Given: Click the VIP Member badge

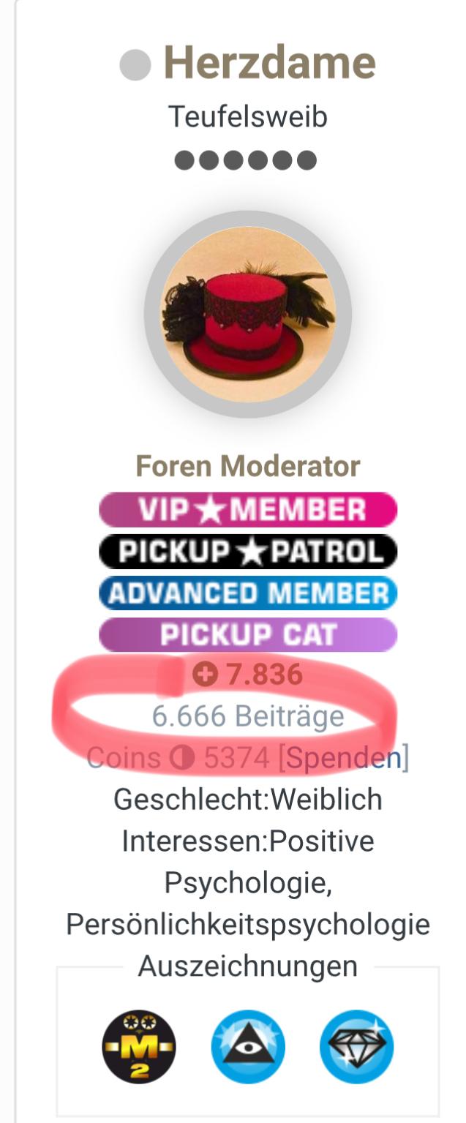Looking at the screenshot, I should (x=248, y=510).
